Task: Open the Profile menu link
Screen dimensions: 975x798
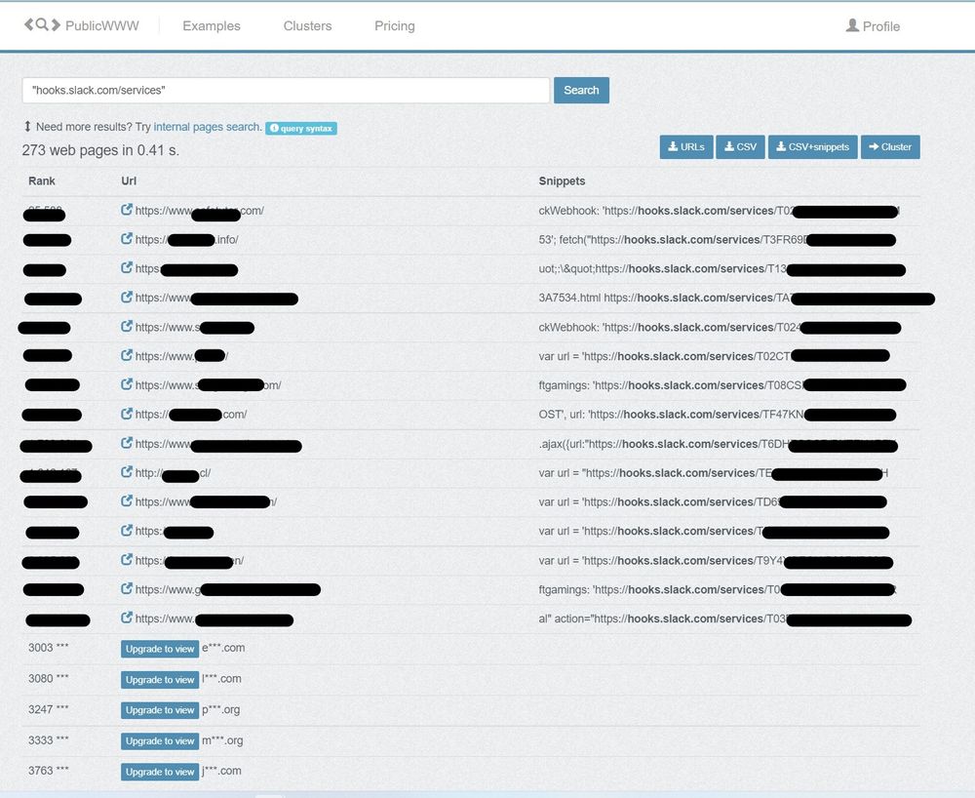Action: [873, 26]
